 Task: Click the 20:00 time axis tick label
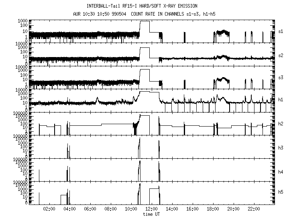pyautogui.click(x=233, y=209)
